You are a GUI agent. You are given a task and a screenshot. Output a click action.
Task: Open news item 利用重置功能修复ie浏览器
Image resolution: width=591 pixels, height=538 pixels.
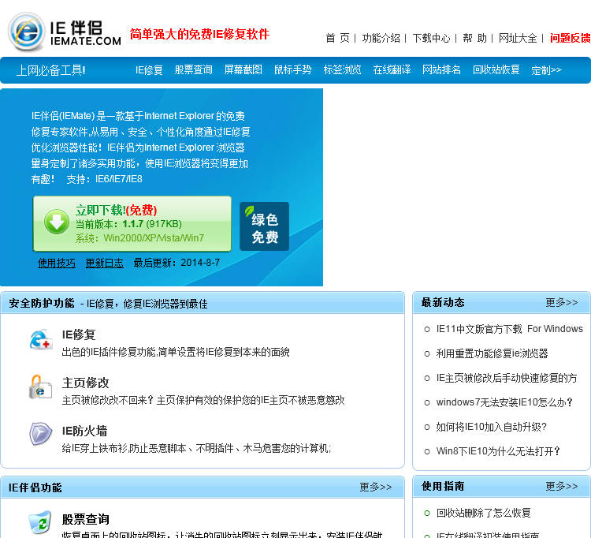tap(492, 353)
